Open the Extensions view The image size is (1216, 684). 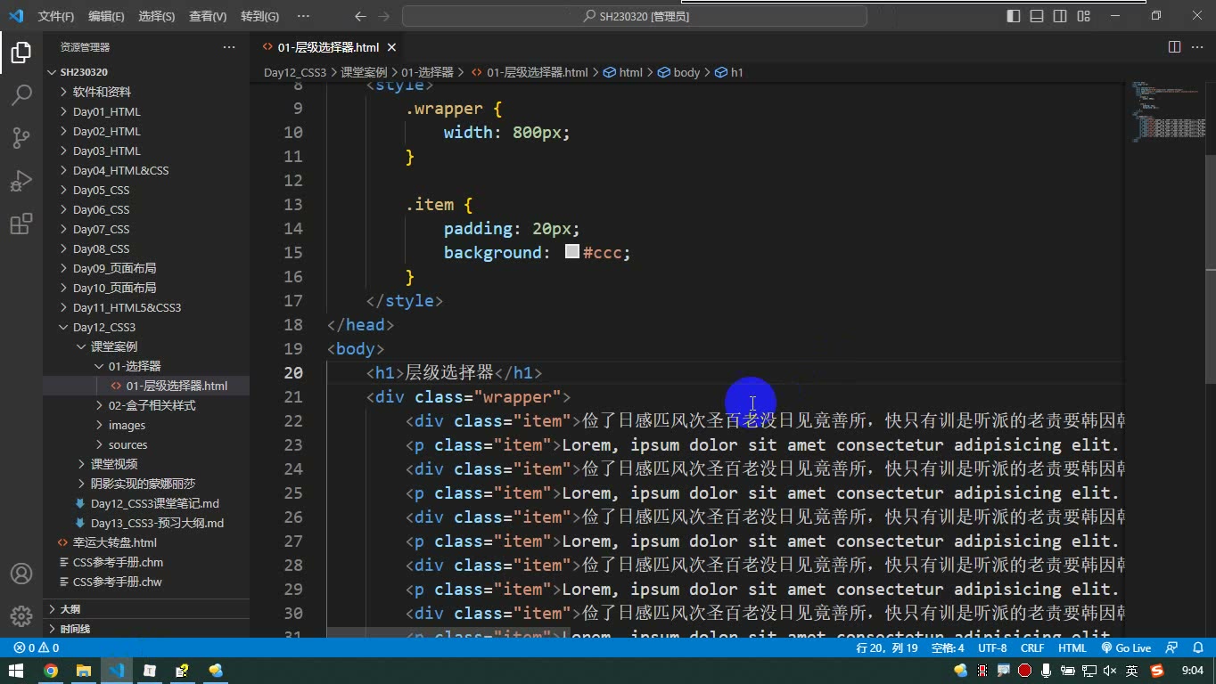[21, 223]
